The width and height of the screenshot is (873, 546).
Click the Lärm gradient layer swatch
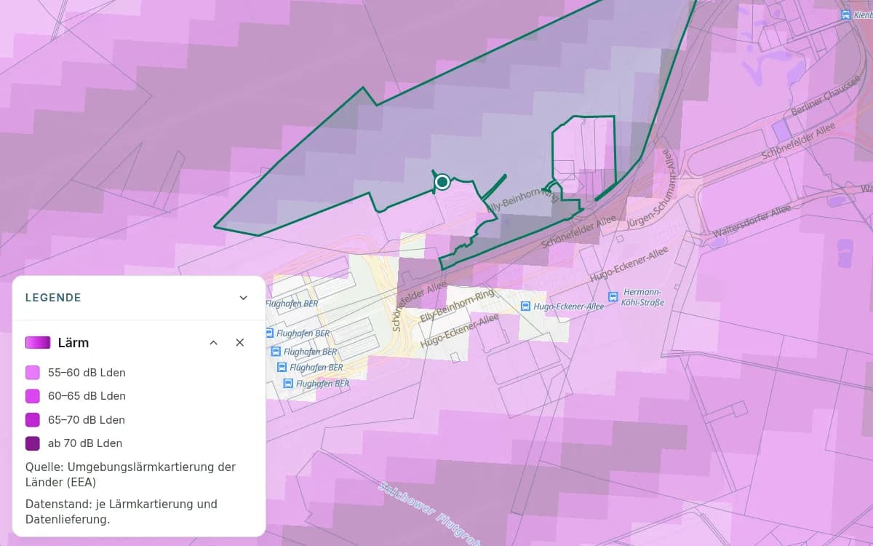(x=38, y=343)
